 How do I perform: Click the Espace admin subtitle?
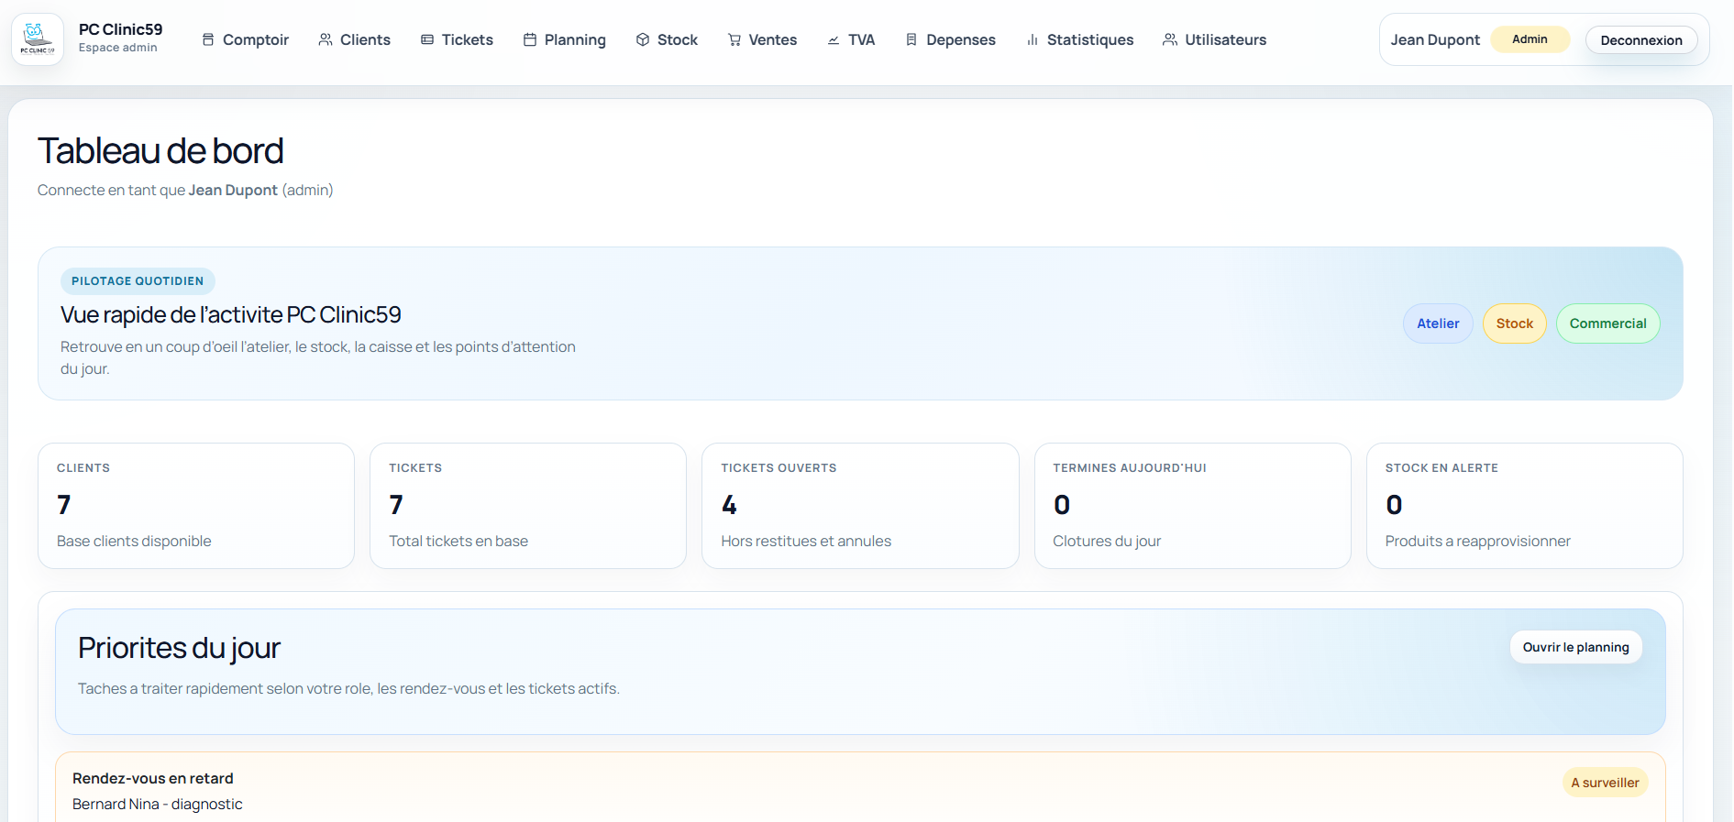point(117,48)
